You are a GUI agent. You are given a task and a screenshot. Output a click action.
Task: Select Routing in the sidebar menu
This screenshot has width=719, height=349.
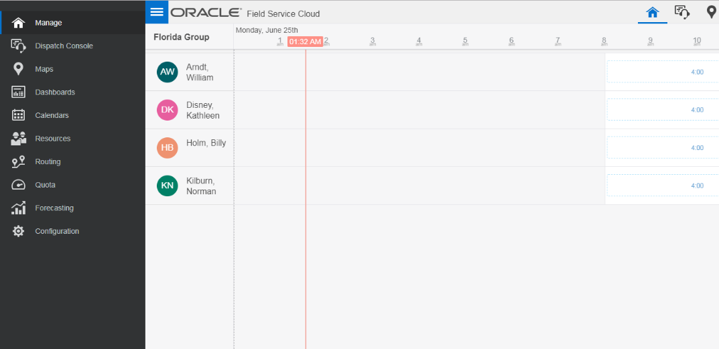coord(48,161)
